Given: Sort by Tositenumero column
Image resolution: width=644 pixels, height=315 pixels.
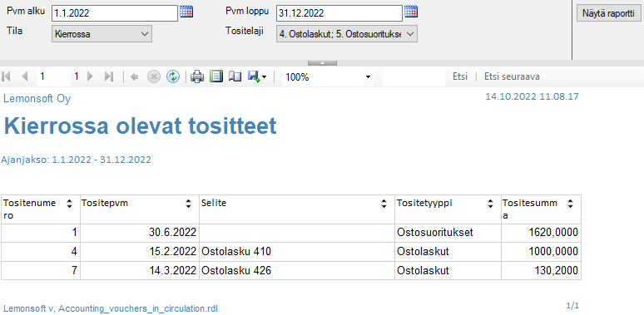Looking at the screenshot, I should pos(69,204).
